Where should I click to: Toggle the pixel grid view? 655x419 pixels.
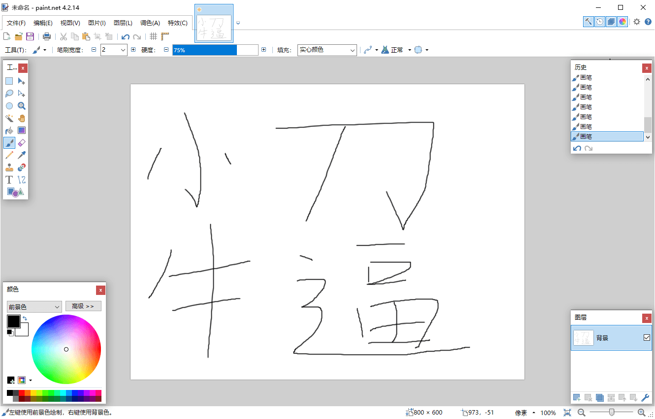tap(154, 36)
